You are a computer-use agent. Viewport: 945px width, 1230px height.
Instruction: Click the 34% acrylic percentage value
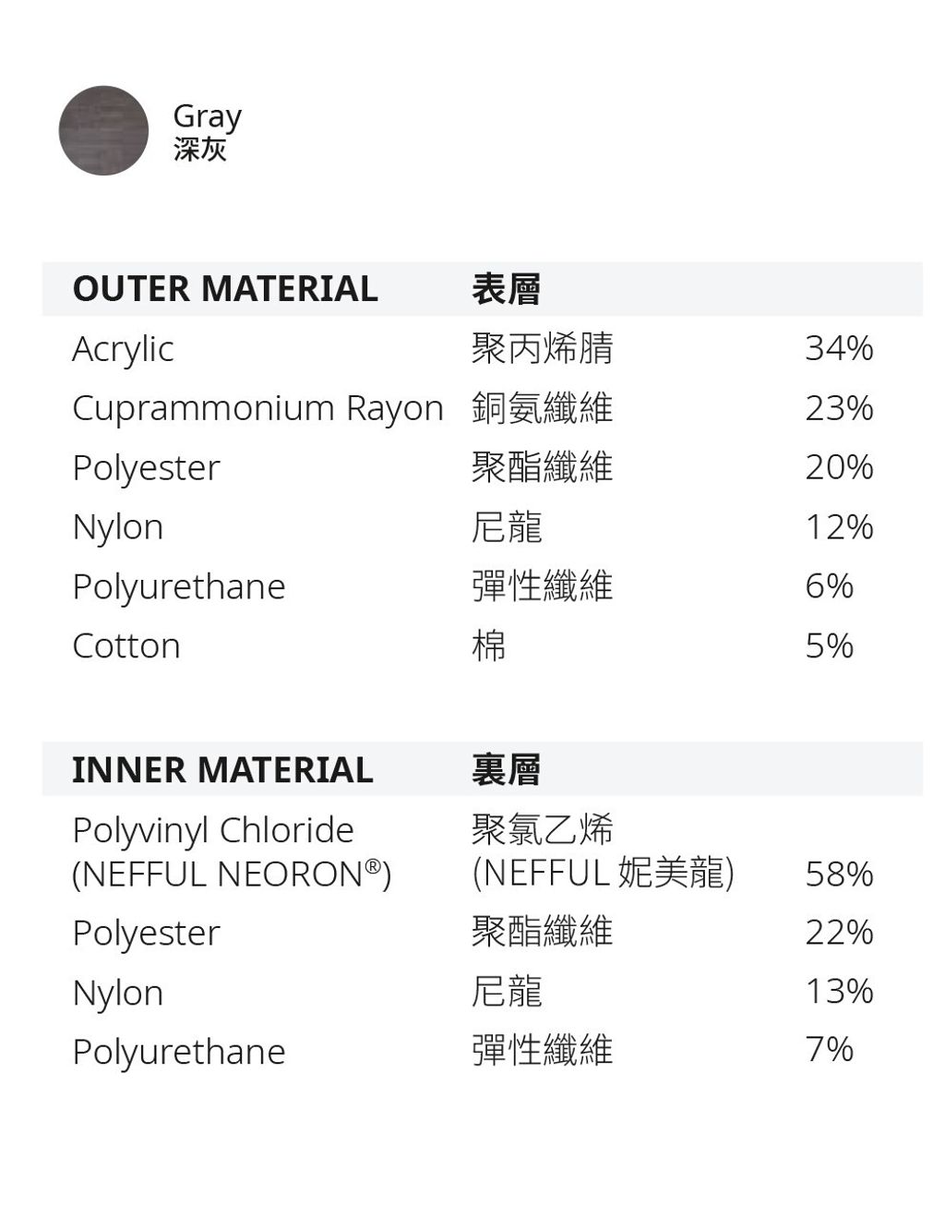(839, 348)
